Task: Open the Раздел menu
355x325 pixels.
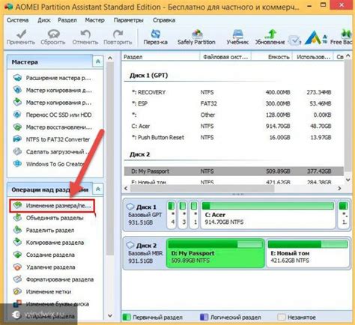Action: pyautogui.click(x=67, y=20)
